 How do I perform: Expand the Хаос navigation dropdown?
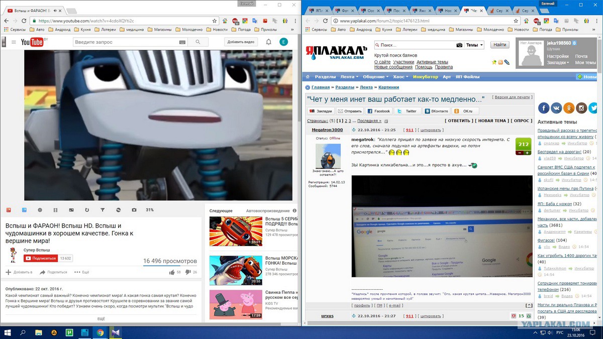click(401, 77)
